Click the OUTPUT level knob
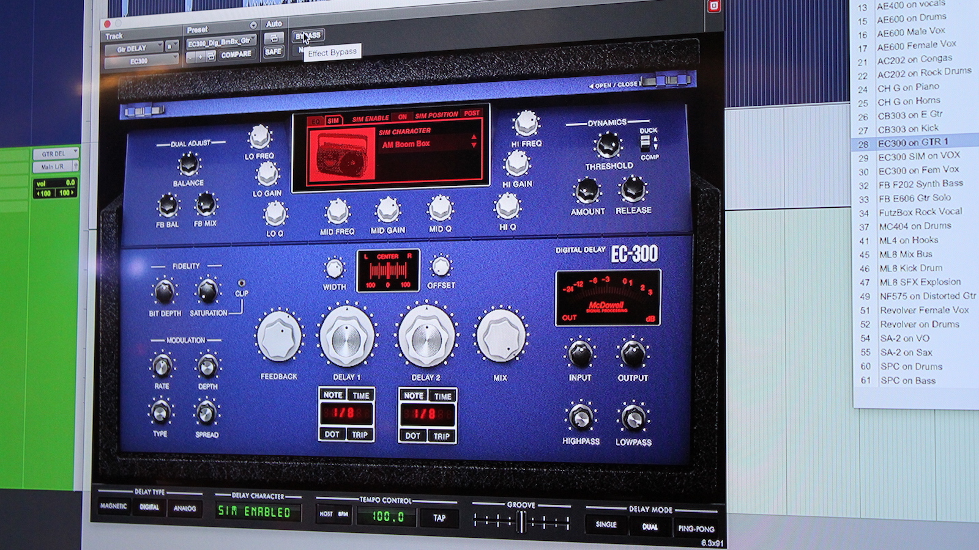This screenshot has width=979, height=550. pos(633,354)
